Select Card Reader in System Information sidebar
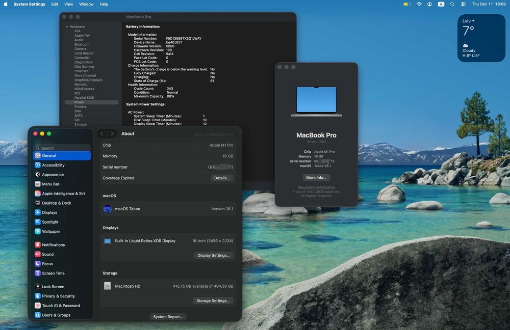Image resolution: width=510 pixels, height=330 pixels. click(84, 53)
